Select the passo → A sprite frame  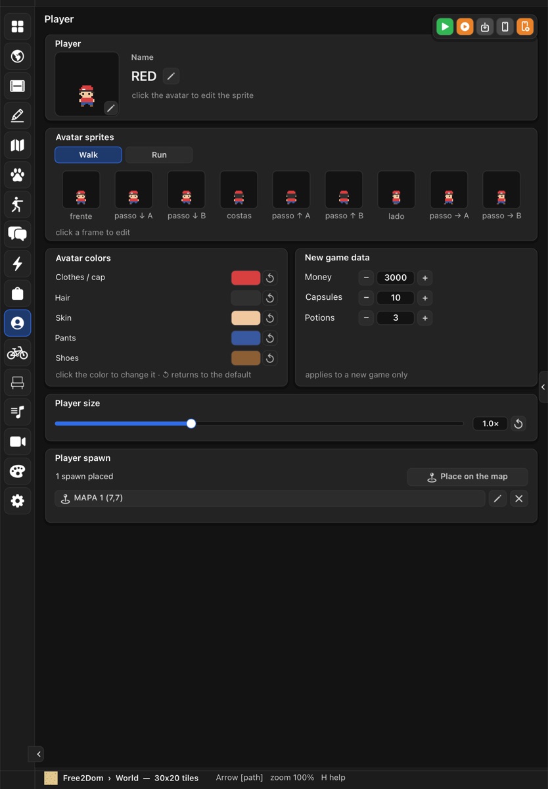(449, 190)
